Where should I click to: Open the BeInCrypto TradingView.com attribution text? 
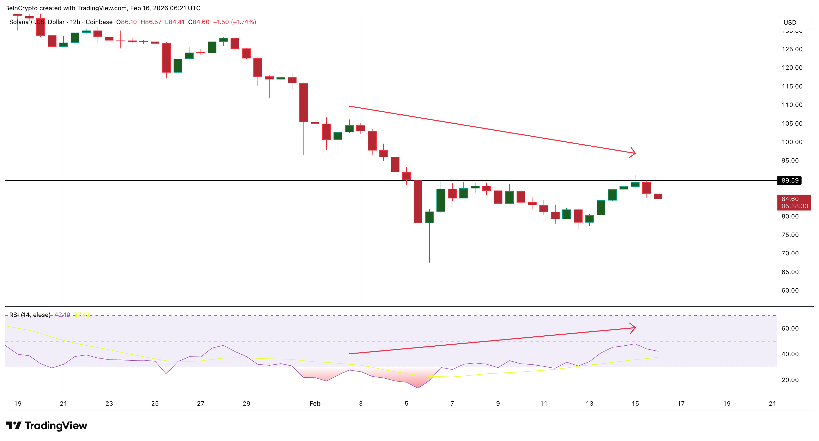[x=102, y=8]
